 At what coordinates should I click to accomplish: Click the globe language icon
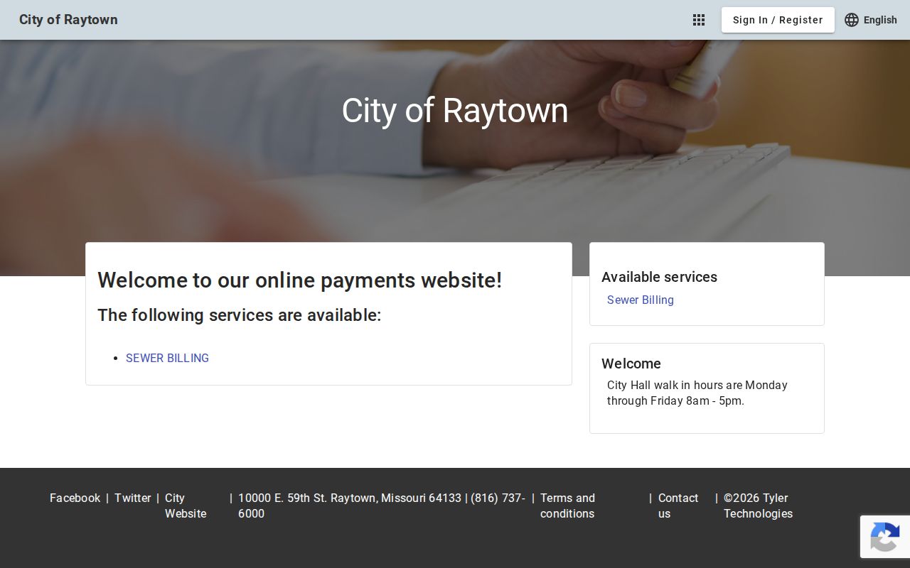[x=852, y=20]
